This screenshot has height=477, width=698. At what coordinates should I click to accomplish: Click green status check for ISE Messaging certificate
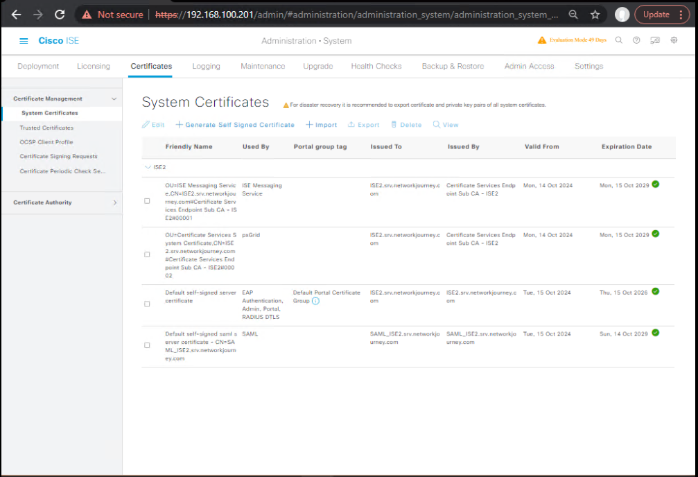(656, 184)
